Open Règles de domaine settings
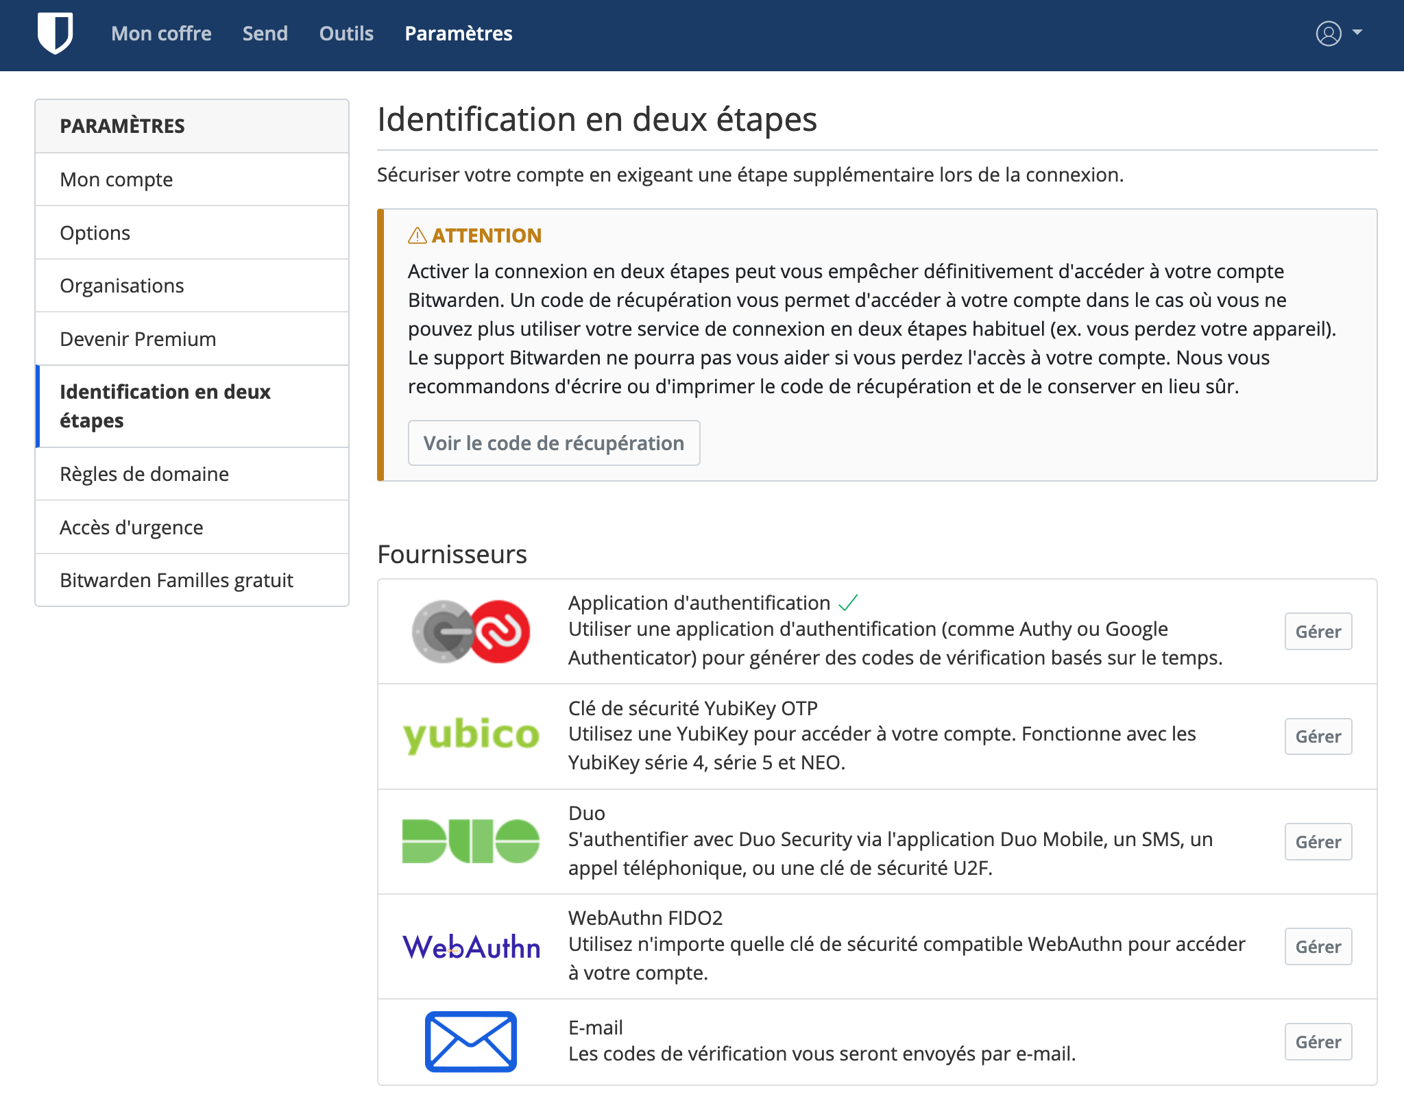Screen dimensions: 1404x1103 click(144, 474)
